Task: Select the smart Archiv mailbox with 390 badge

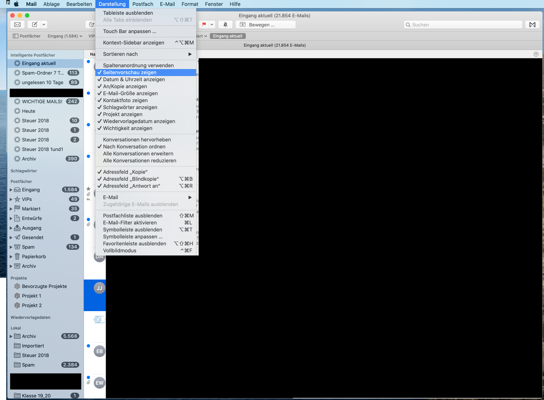Action: coord(45,159)
